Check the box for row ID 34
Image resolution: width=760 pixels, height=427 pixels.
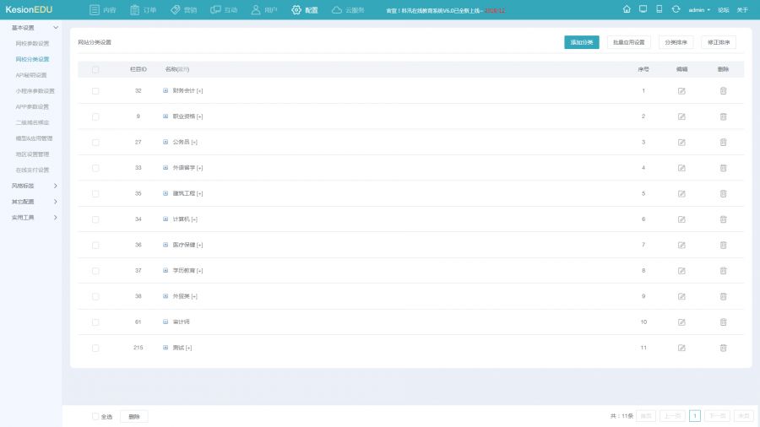click(95, 219)
